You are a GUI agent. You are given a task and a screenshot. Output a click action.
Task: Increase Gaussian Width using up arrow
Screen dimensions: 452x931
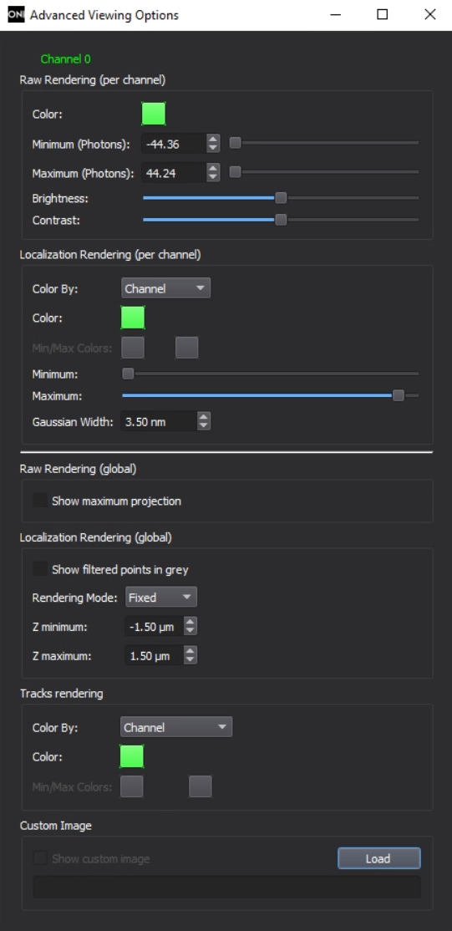[204, 417]
